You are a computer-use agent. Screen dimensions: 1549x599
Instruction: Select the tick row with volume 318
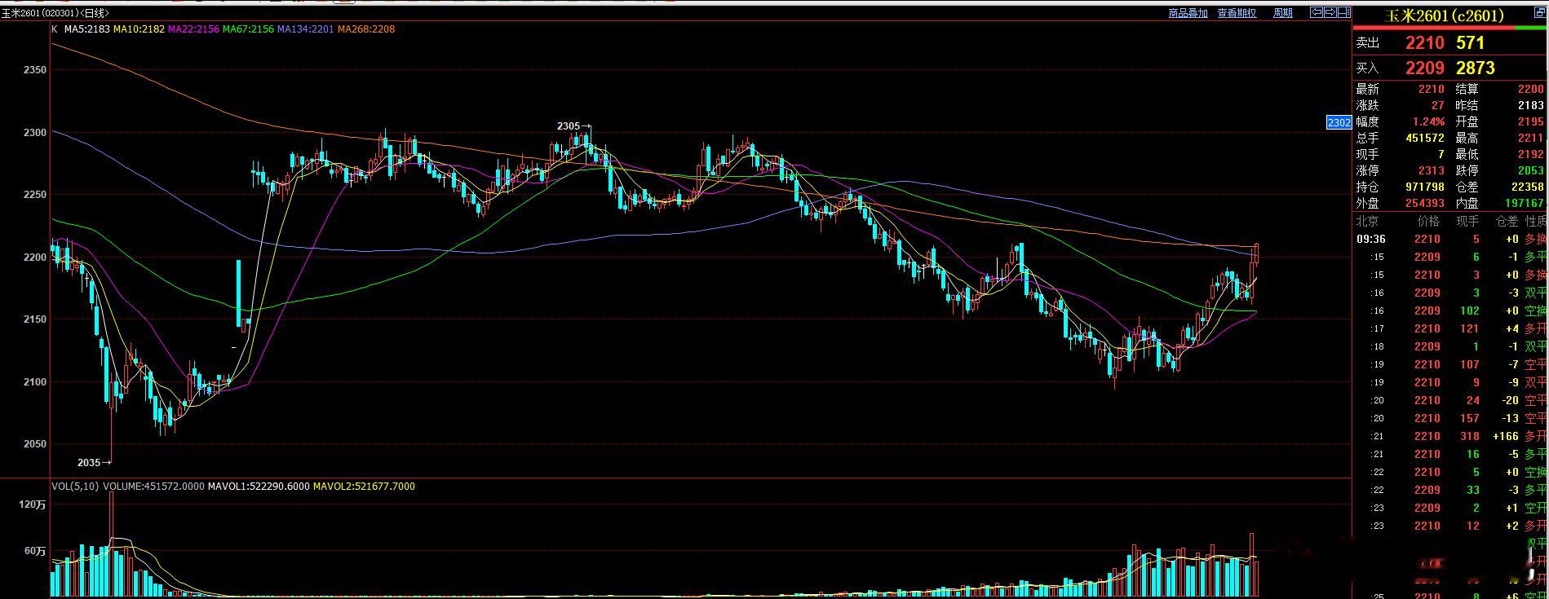pyautogui.click(x=1451, y=437)
